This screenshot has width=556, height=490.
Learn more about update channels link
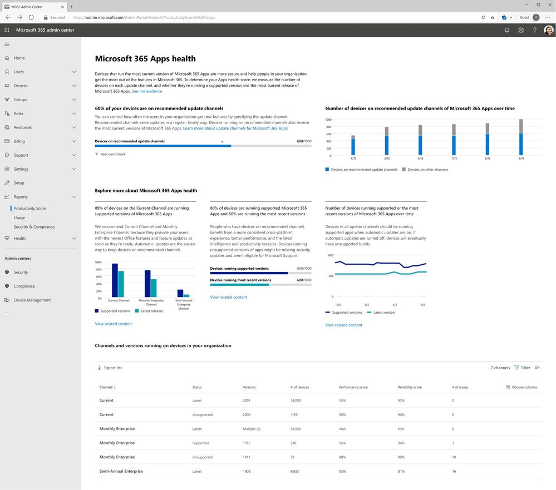(235, 128)
